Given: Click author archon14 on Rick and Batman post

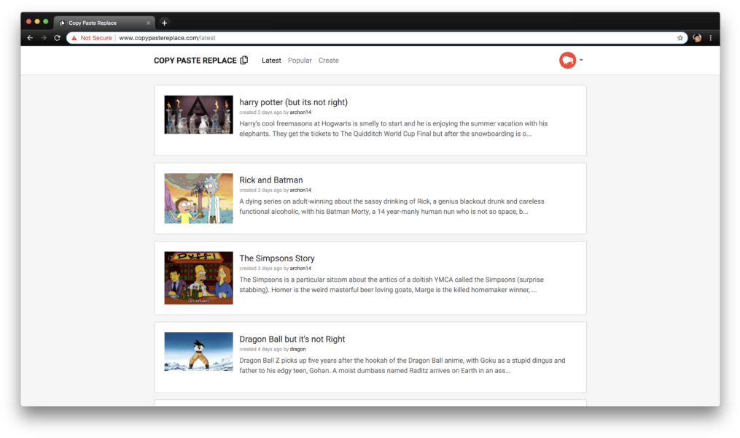Looking at the screenshot, I should (x=300, y=191).
